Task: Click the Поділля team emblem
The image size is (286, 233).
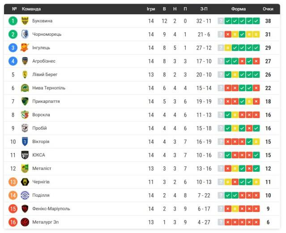Action: click(x=25, y=195)
